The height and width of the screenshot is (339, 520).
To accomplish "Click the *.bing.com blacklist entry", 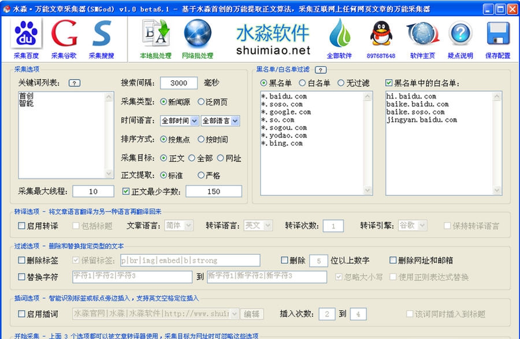I will 281,143.
